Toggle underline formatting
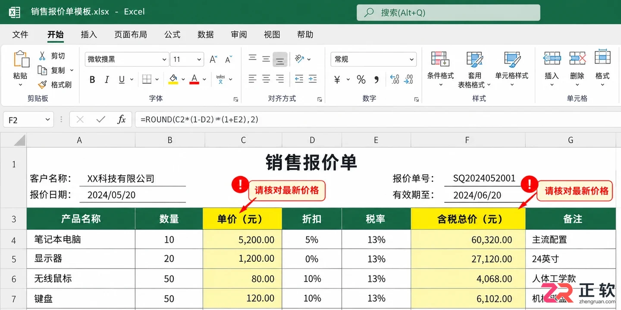Image resolution: width=621 pixels, height=310 pixels. point(122,80)
